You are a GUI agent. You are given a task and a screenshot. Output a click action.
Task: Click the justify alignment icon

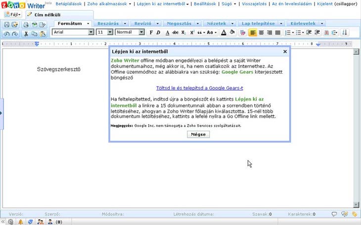(277, 33)
